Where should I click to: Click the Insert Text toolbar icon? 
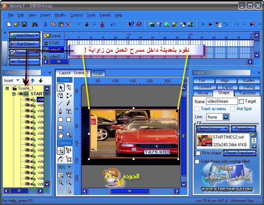159,25
